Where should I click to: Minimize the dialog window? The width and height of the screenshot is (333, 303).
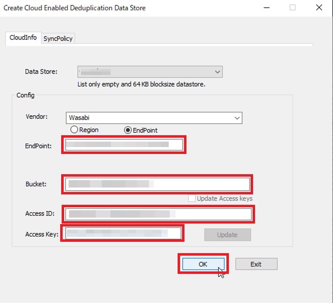(267, 8)
